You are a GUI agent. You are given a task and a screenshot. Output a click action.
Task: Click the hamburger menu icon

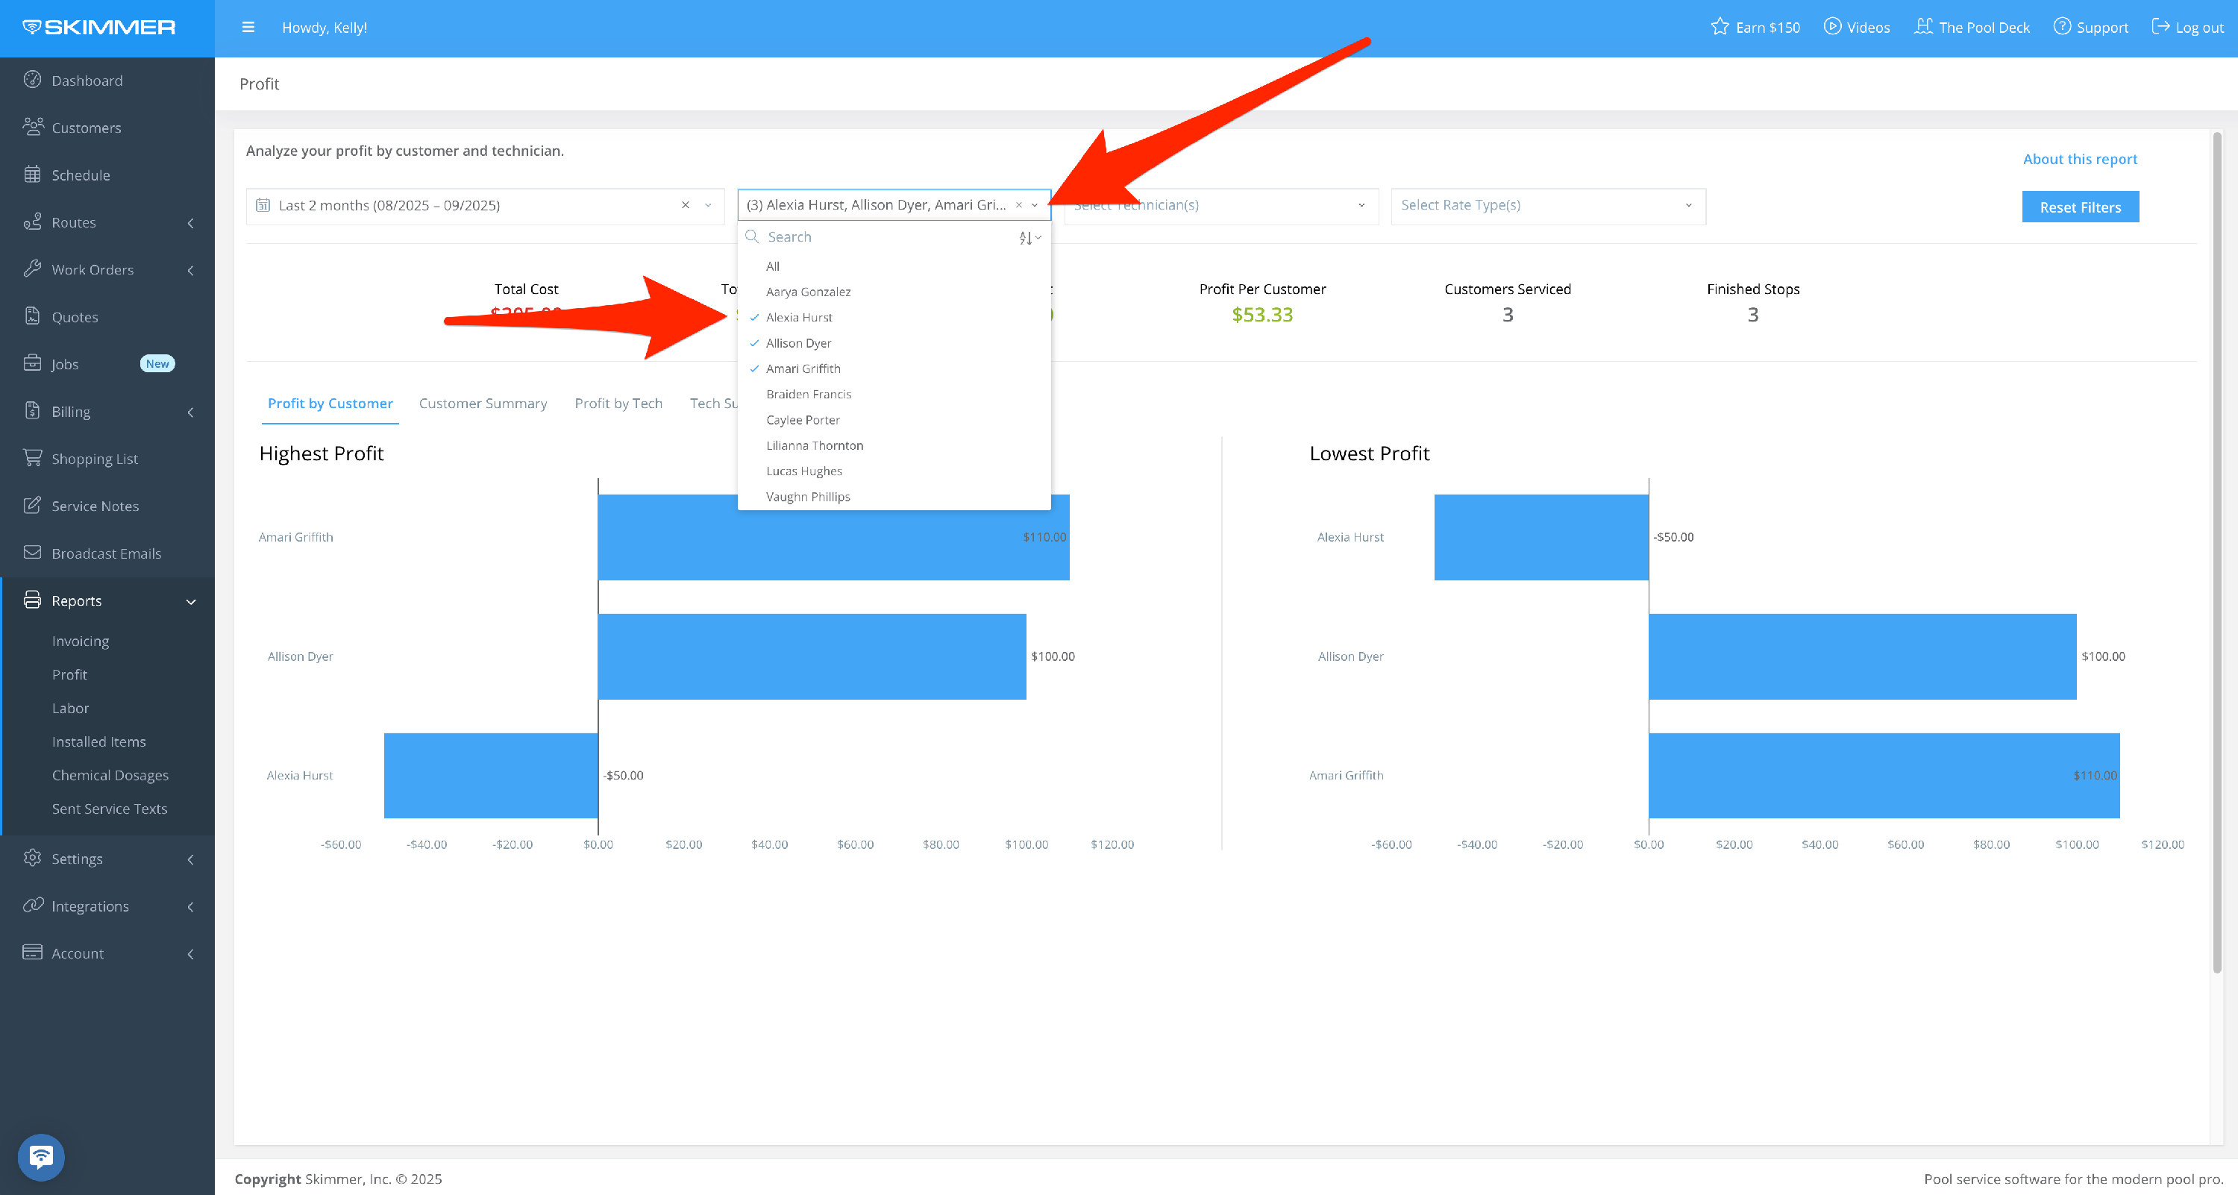(248, 27)
